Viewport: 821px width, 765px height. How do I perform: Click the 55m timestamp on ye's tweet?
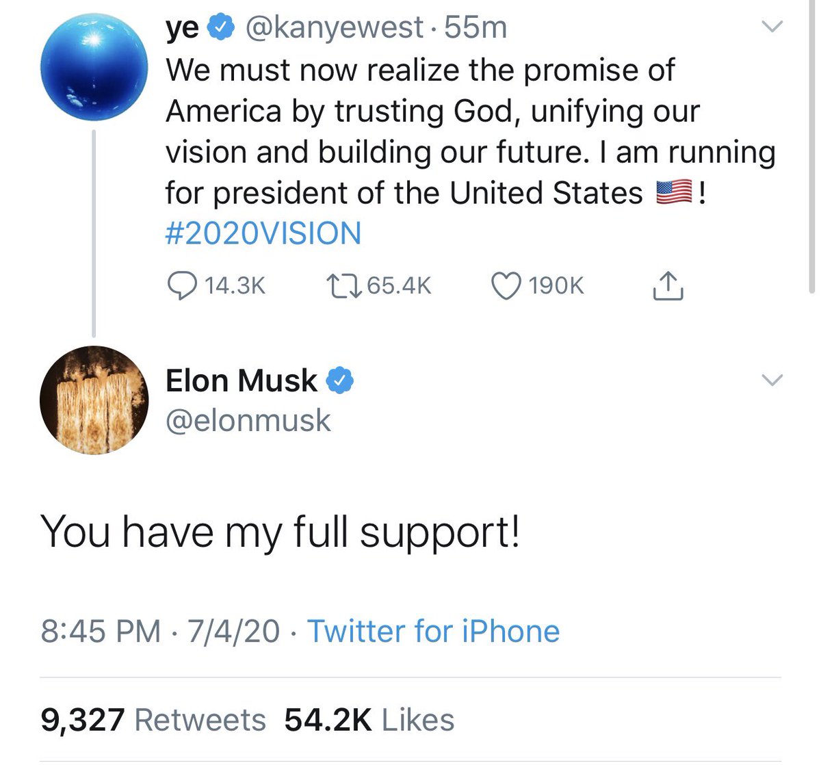(475, 28)
